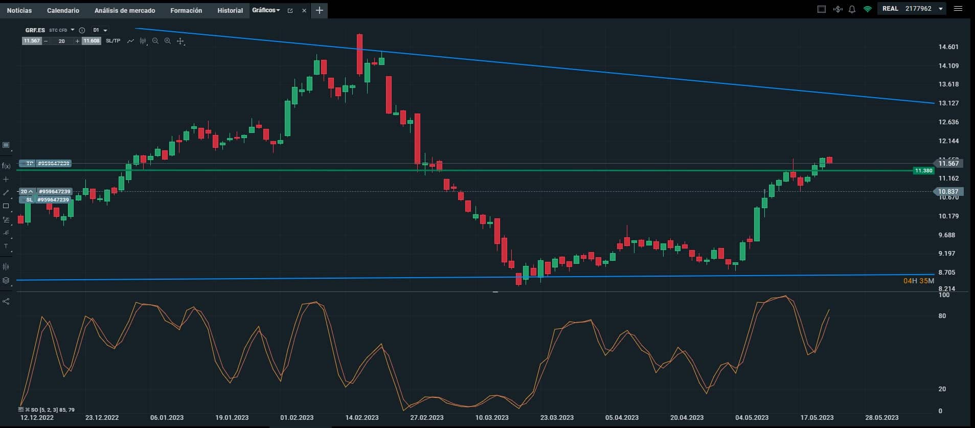Open the Análisis de mercado tab

(125, 10)
